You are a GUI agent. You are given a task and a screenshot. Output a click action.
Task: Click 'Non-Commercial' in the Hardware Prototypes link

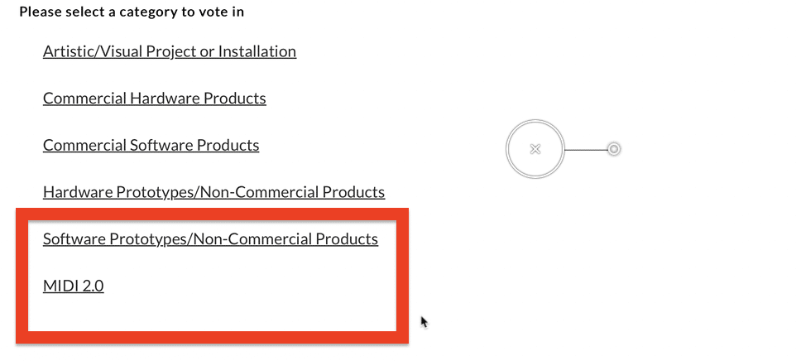[x=259, y=192]
